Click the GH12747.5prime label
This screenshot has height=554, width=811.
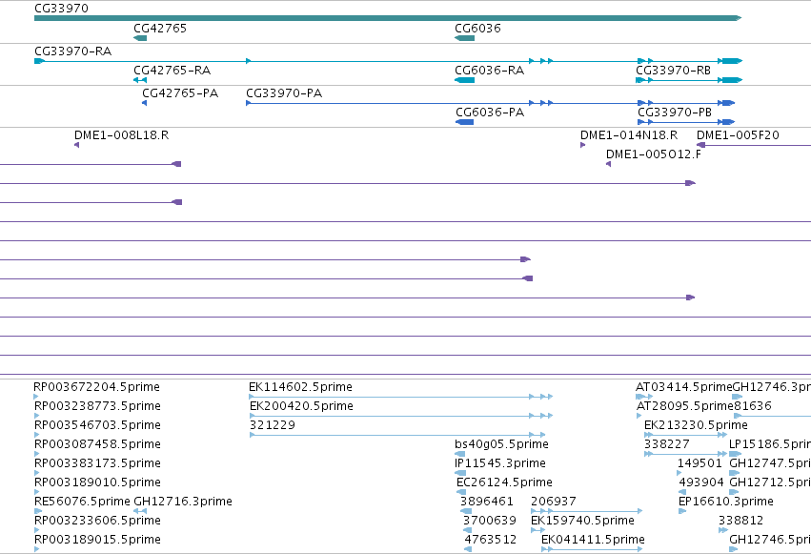[x=770, y=464]
